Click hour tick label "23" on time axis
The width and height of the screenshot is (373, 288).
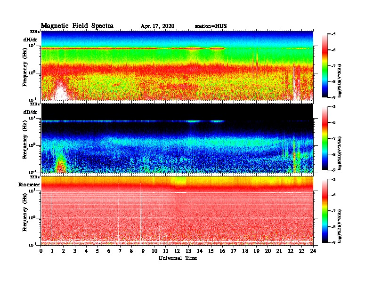click(x=301, y=251)
